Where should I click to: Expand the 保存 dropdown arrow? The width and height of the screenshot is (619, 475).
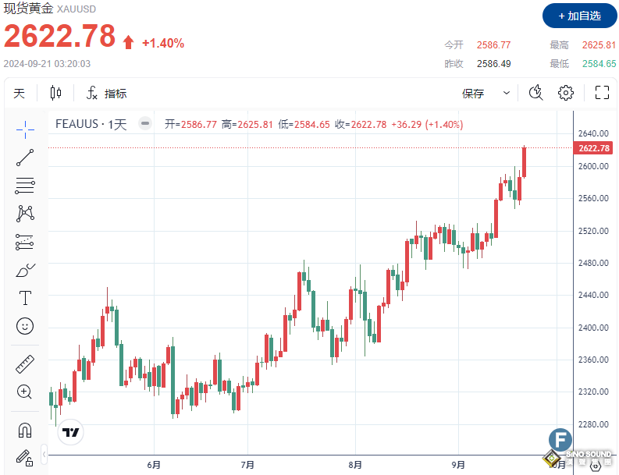tap(507, 94)
